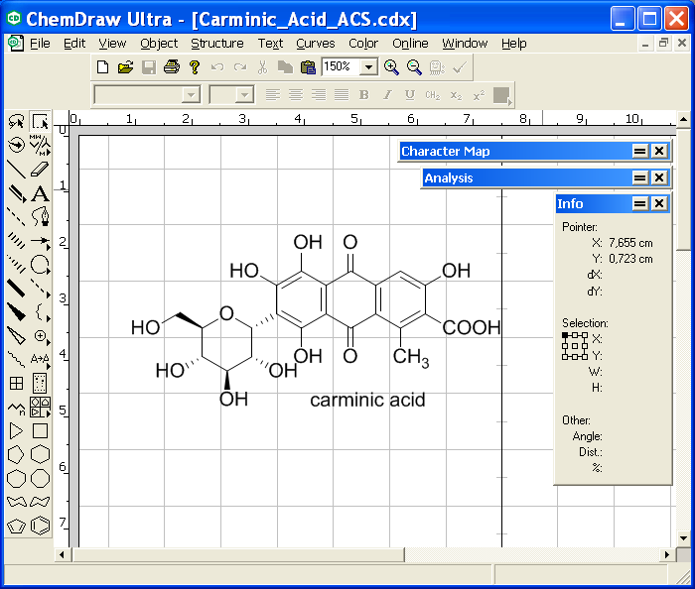Click the Zoom In magnifier icon
The image size is (695, 589).
[x=391, y=67]
